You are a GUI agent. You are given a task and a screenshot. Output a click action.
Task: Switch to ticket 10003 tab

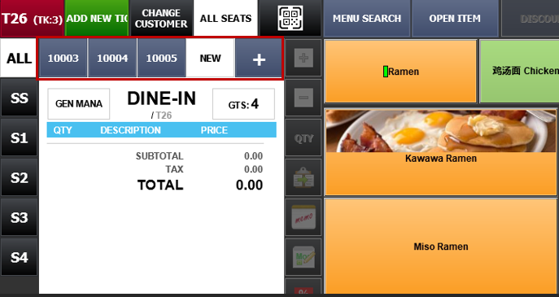63,58
